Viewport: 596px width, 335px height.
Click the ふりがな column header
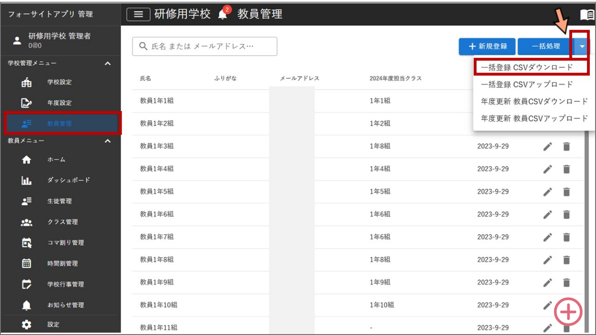pos(226,78)
